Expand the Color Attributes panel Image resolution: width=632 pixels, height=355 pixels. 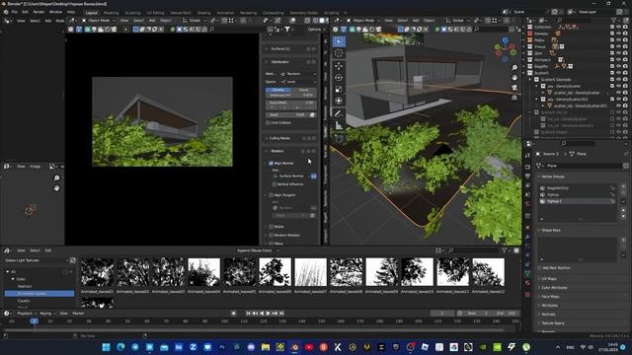[554, 287]
